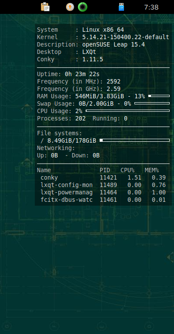174x334 pixels.
Task: Click the CPU Usage bar
Action: click(127, 111)
